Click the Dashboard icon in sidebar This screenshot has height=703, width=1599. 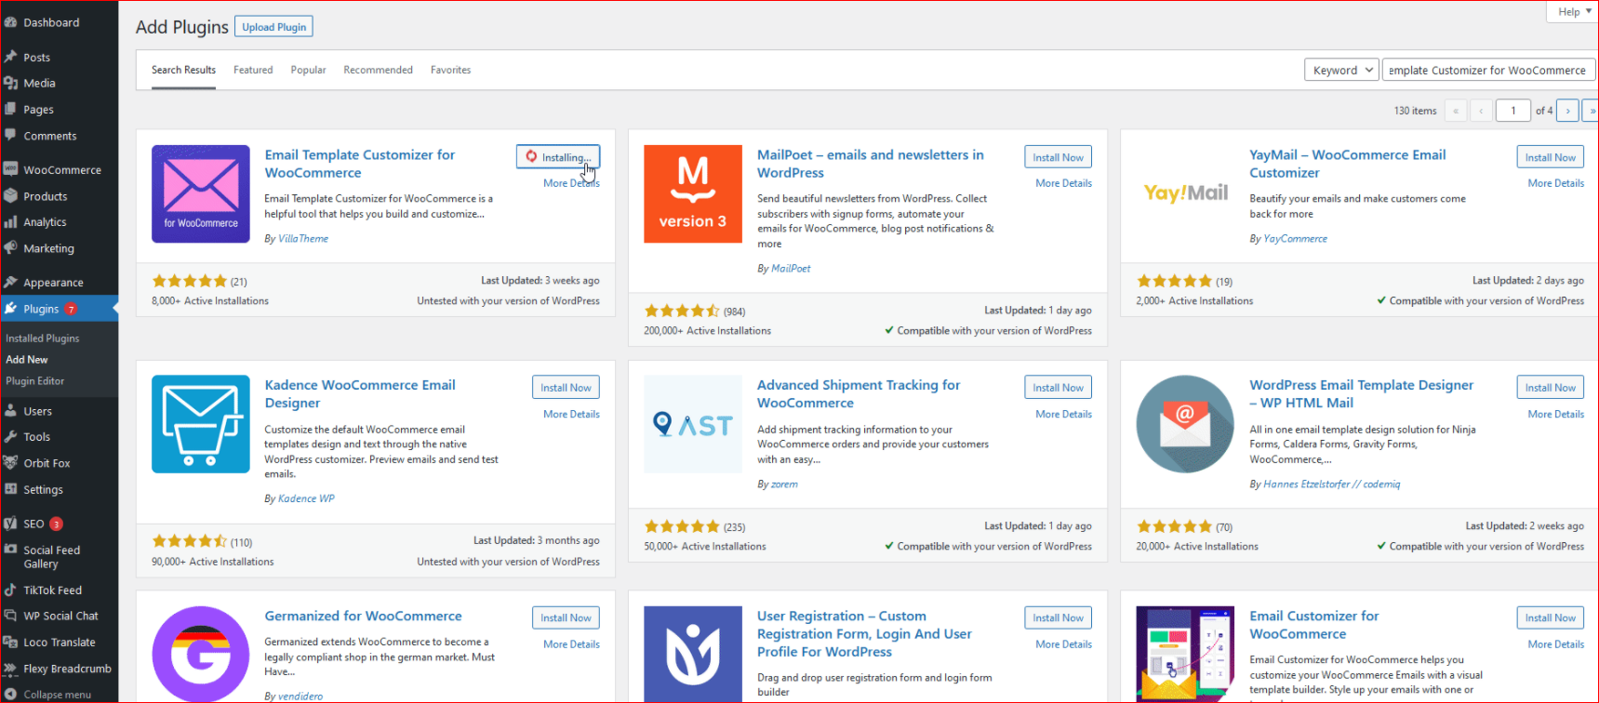[x=10, y=22]
